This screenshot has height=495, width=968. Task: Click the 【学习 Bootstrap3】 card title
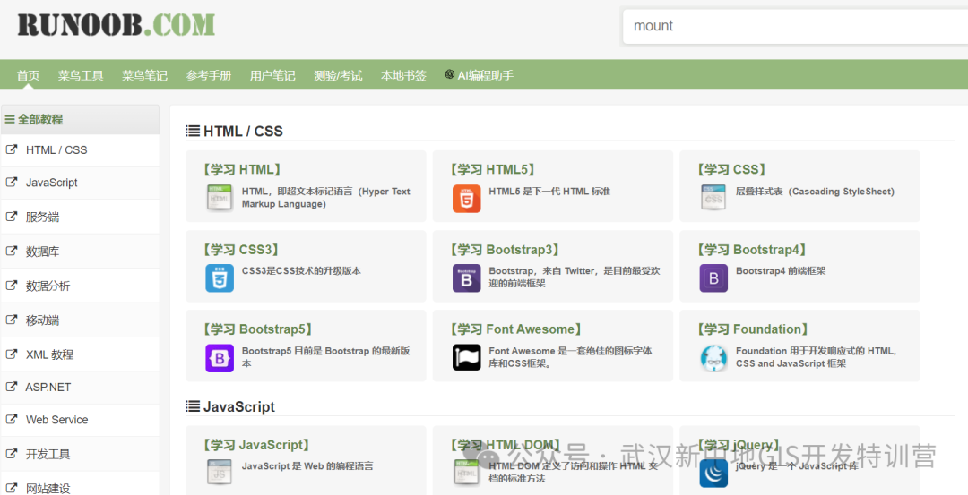[x=505, y=250]
